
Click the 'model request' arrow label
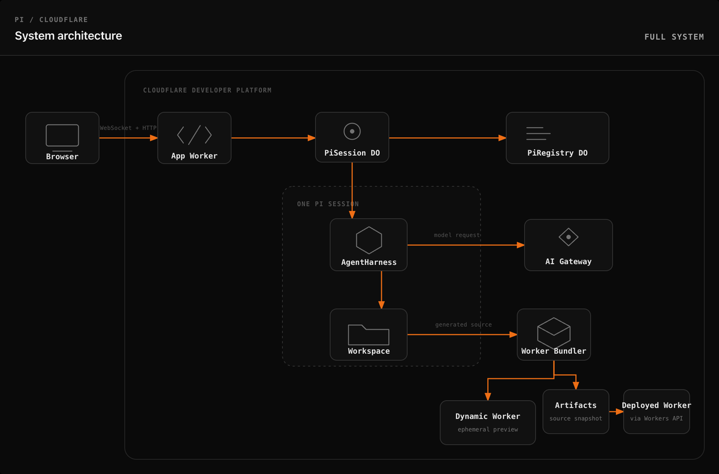457,236
